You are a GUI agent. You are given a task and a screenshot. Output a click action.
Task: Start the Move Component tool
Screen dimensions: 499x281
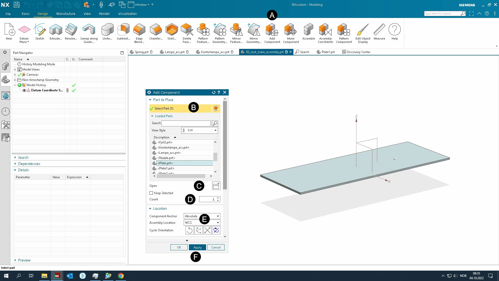(x=291, y=31)
